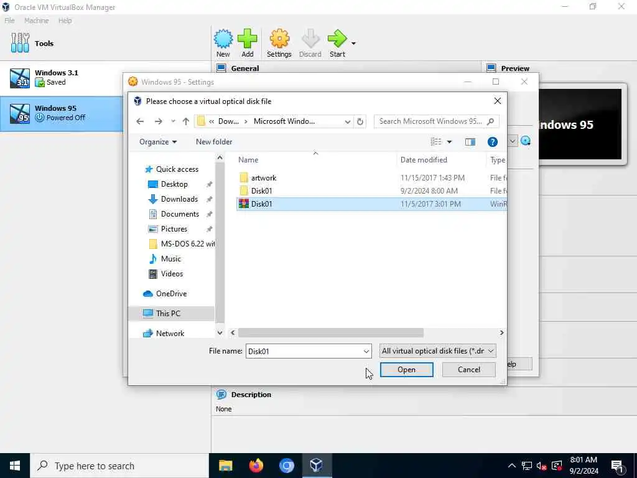Select the Windows 3.1 virtual machine
Viewport: 637px width, 478px height.
tap(61, 78)
